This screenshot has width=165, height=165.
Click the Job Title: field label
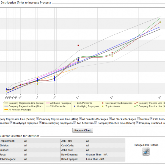coord(67,141)
